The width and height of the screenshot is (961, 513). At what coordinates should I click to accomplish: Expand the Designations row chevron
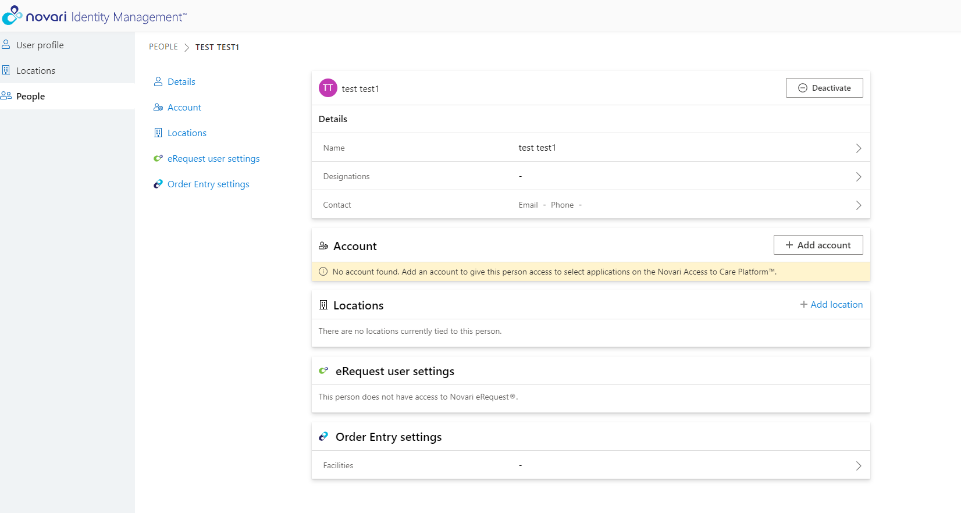(859, 177)
